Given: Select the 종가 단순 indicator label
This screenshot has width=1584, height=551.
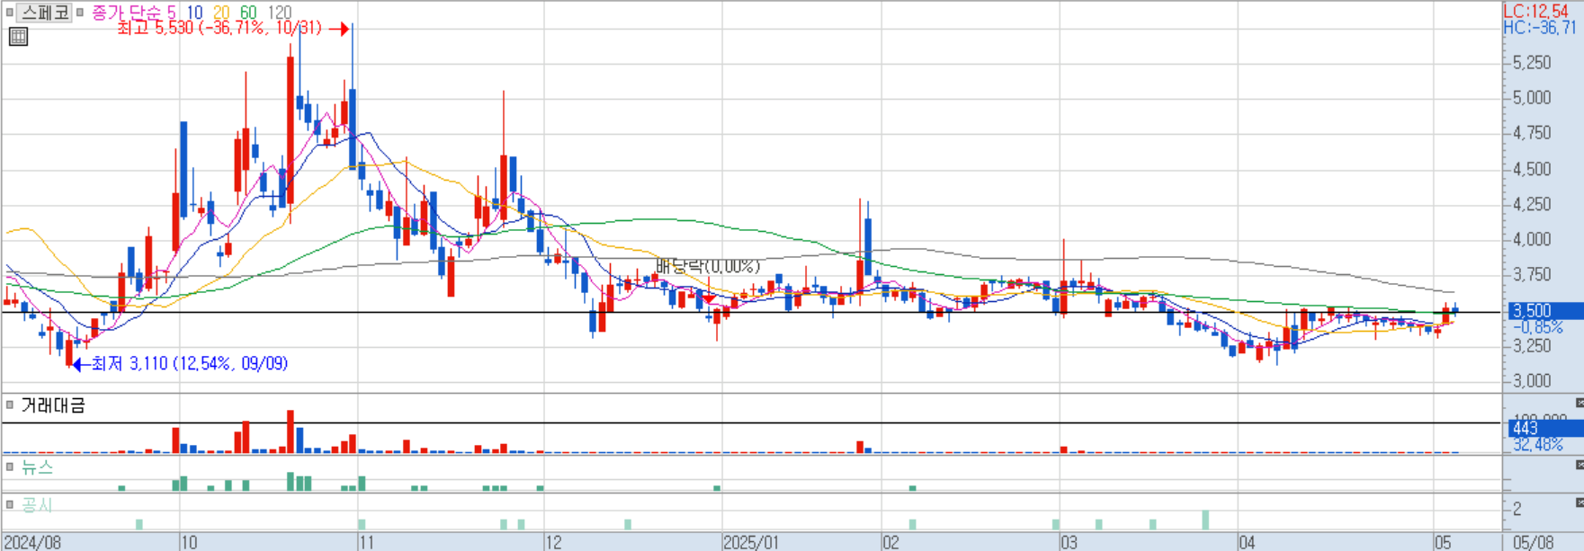Looking at the screenshot, I should point(126,13).
